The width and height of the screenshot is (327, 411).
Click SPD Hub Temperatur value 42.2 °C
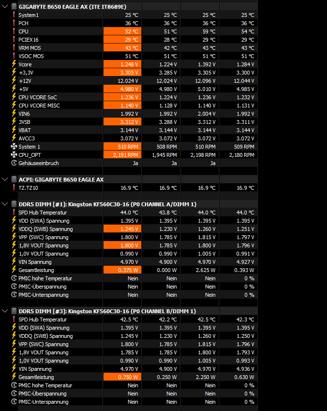pyautogui.click(x=168, y=320)
